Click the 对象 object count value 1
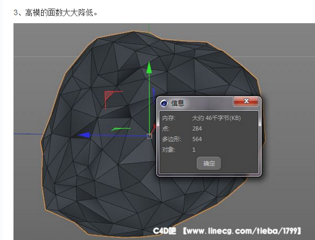This screenshot has height=240, width=315. (194, 149)
